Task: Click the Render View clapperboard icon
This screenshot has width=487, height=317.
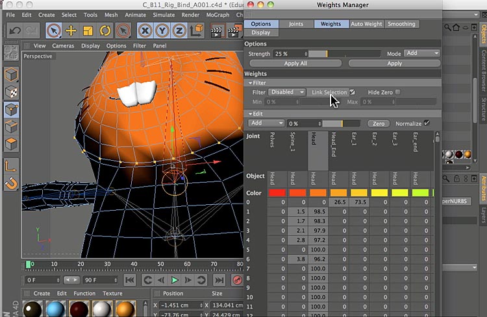Action: (x=216, y=31)
